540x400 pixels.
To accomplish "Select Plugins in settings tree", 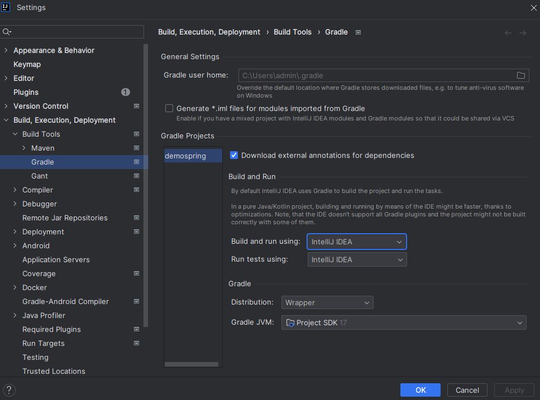I will 26,92.
